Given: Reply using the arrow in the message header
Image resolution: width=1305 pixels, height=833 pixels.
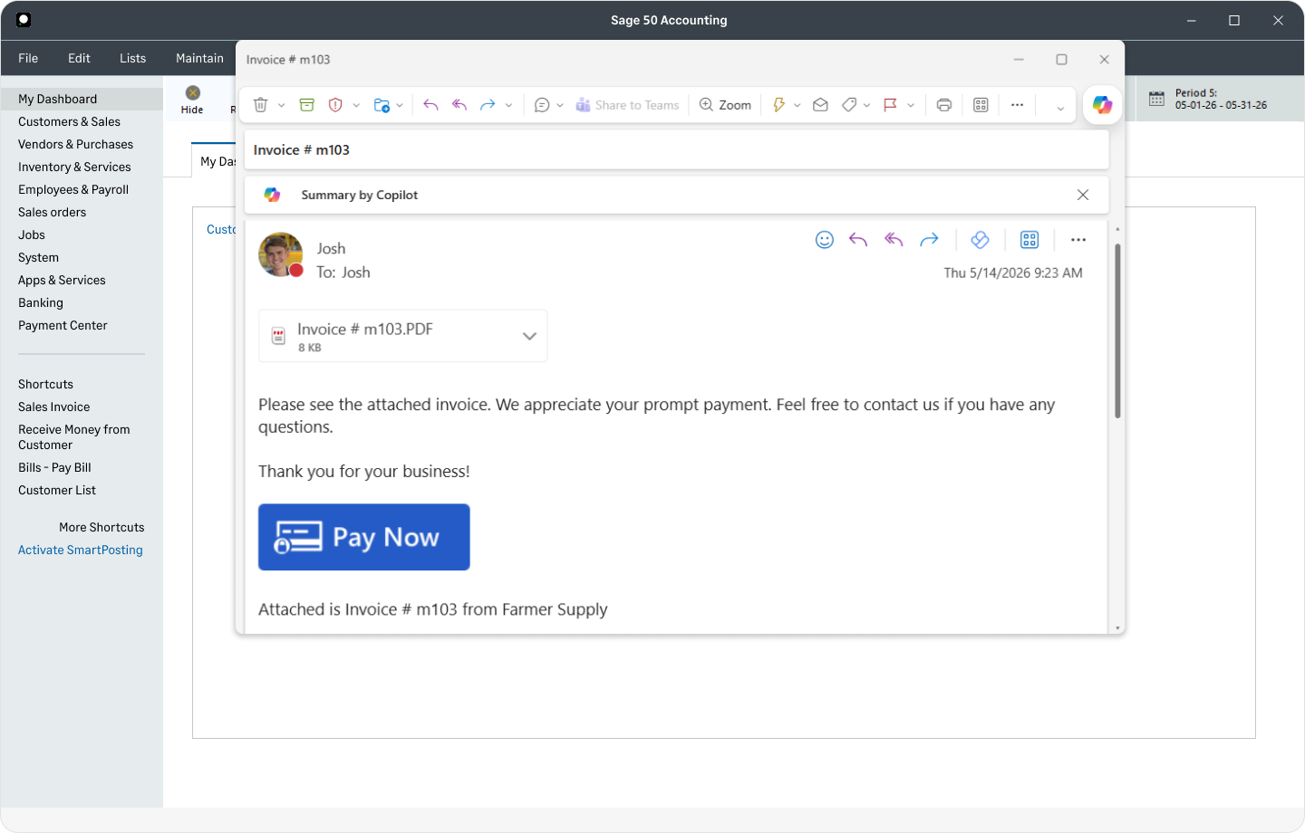Looking at the screenshot, I should [858, 240].
